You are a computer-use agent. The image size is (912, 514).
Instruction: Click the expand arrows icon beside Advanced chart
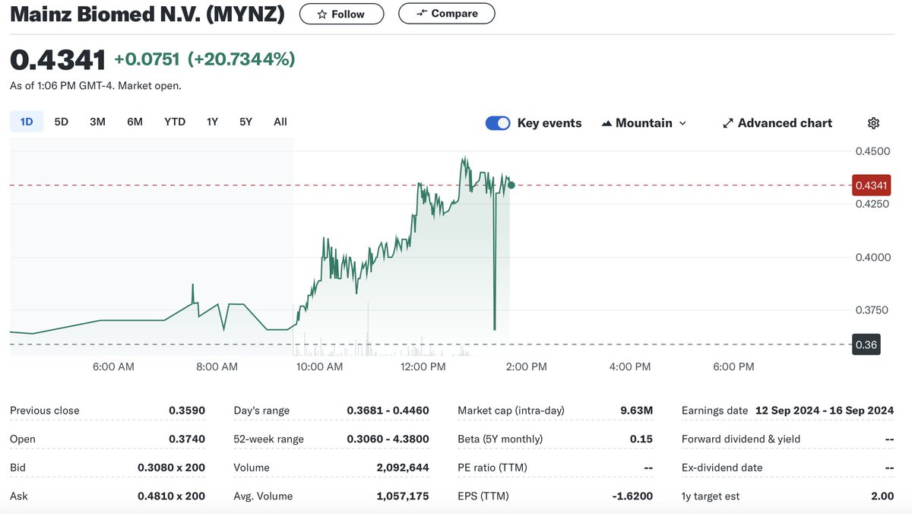click(727, 123)
